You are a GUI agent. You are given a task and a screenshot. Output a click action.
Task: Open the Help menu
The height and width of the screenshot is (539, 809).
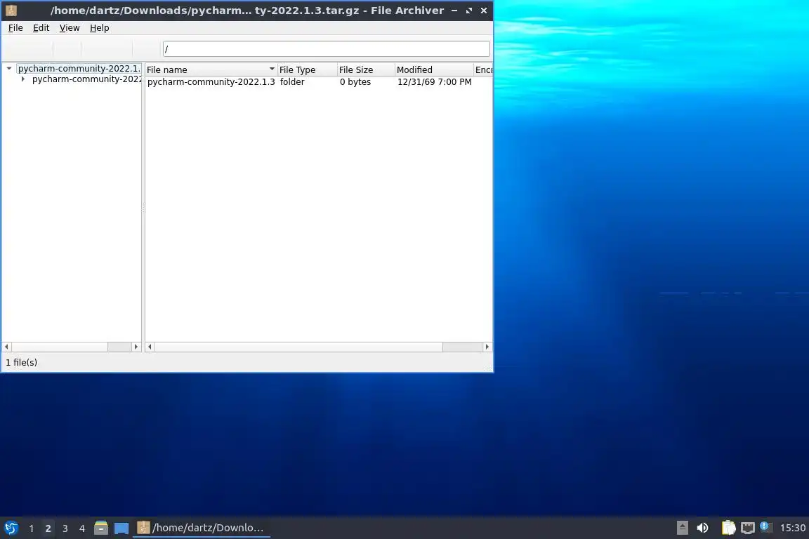pyautogui.click(x=99, y=28)
